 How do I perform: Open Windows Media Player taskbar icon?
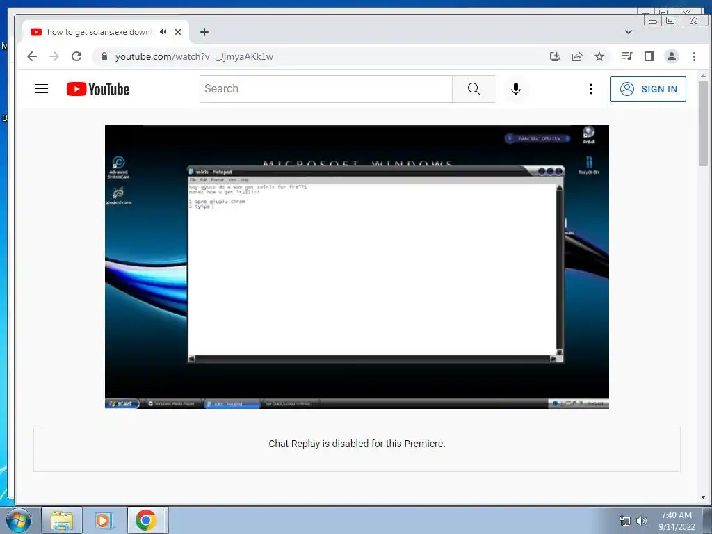[x=103, y=520]
